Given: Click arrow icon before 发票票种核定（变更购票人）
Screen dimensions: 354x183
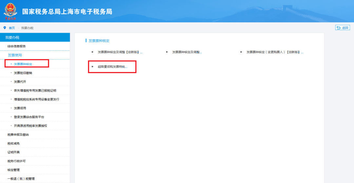Looking at the screenshot, I should pos(241,52).
